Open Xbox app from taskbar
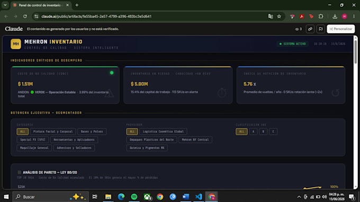This screenshot has height=202, width=360. click(147, 197)
